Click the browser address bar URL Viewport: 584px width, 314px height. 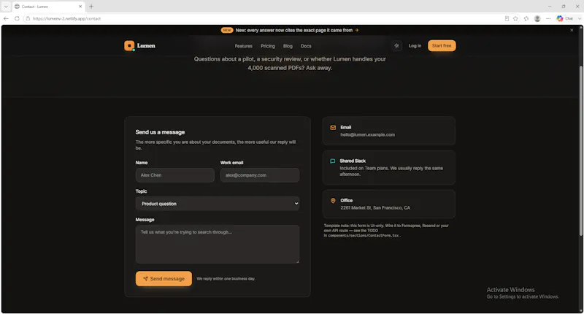(66, 18)
